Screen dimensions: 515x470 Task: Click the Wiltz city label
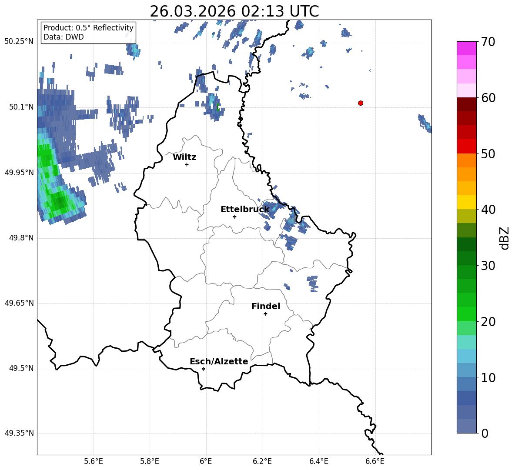pyautogui.click(x=184, y=157)
